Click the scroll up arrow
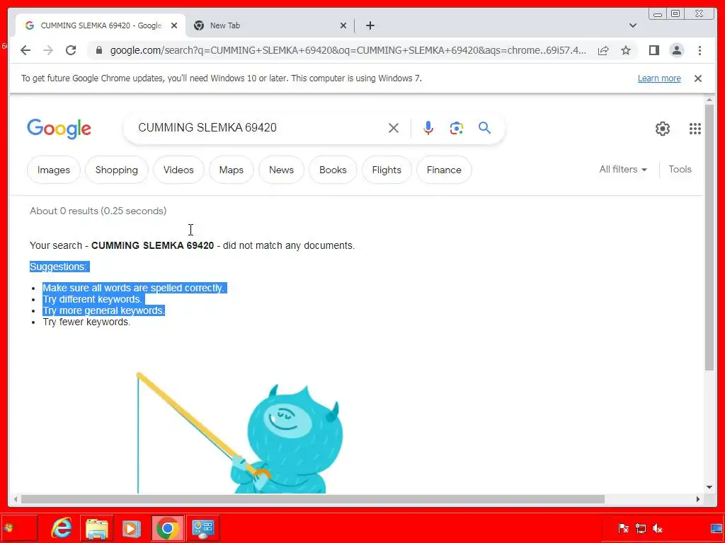The width and height of the screenshot is (725, 543). coord(709,100)
